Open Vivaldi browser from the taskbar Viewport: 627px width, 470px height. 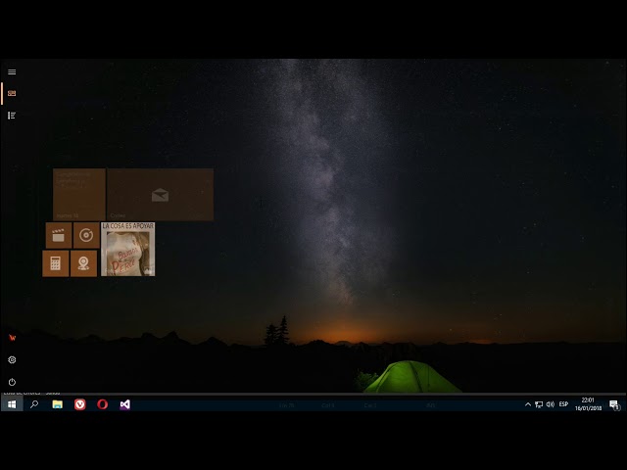[x=80, y=404]
